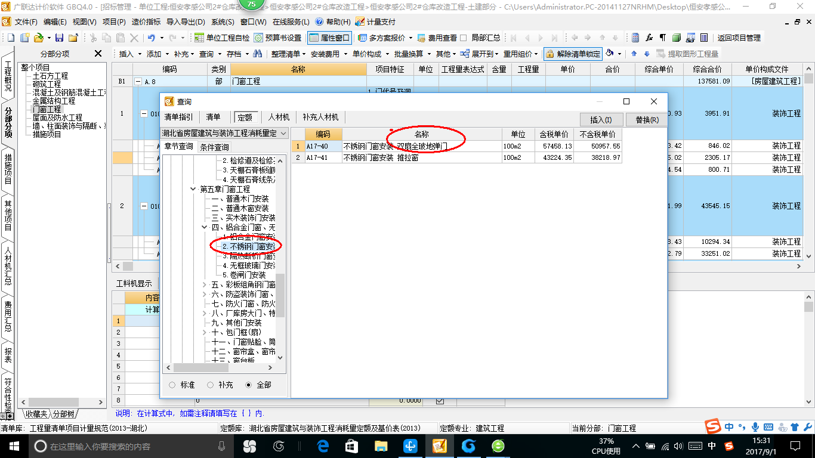The image size is (815, 458).
Task: Select the 标准 radio button
Action: tap(172, 385)
